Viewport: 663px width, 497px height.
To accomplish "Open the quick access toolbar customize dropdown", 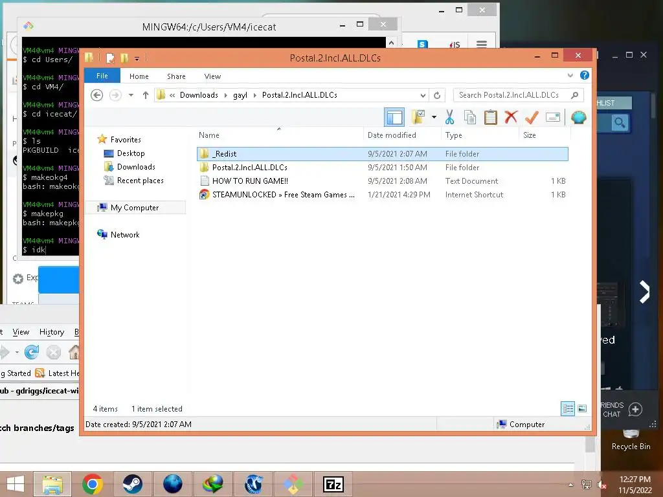I will click(x=137, y=59).
